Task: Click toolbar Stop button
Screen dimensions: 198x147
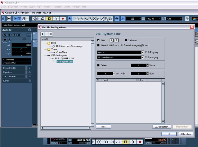Action: (x=49, y=19)
